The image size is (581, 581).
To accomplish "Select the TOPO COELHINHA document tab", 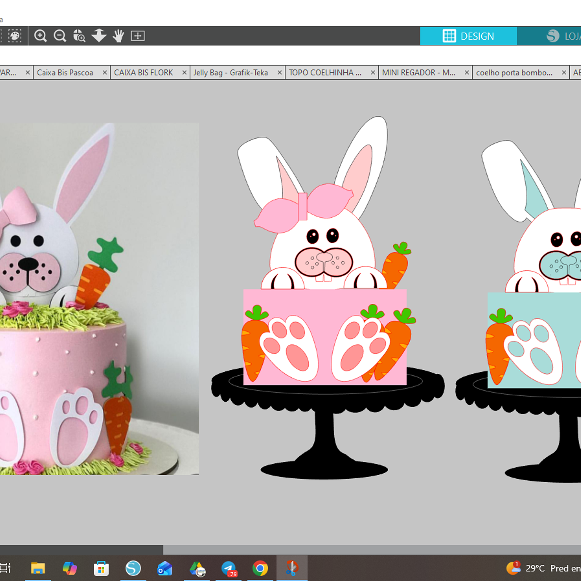I will coord(325,73).
